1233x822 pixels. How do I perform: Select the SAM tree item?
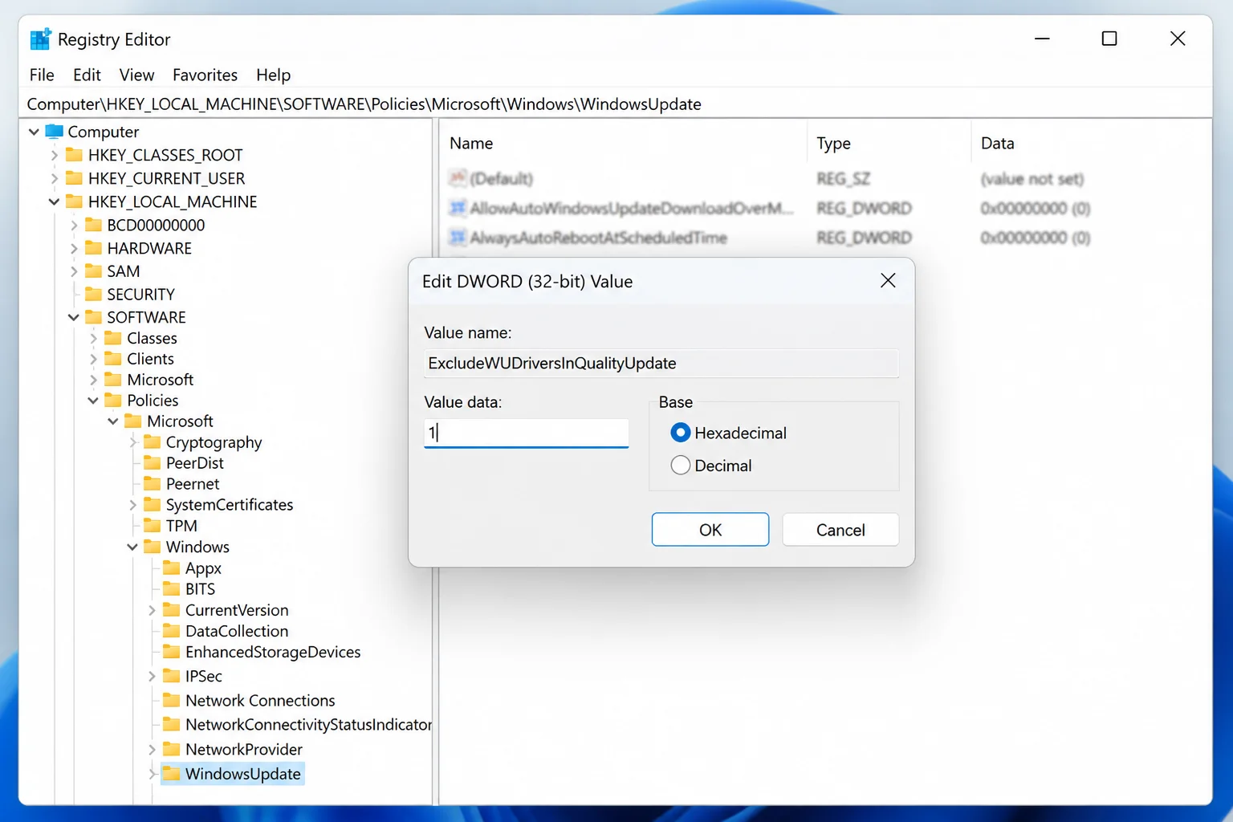point(124,271)
